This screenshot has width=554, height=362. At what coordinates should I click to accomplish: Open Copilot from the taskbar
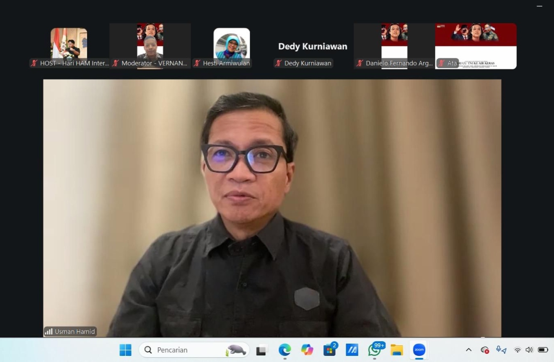(x=307, y=350)
